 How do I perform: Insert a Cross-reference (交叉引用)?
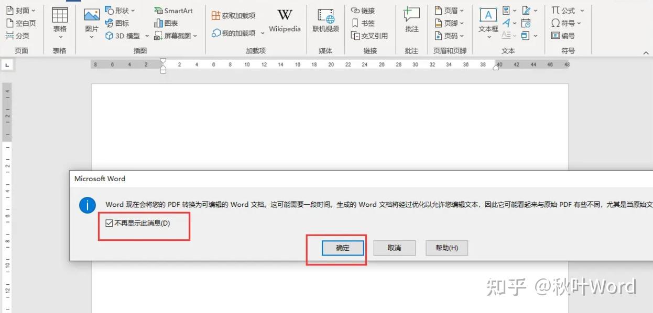pyautogui.click(x=369, y=36)
